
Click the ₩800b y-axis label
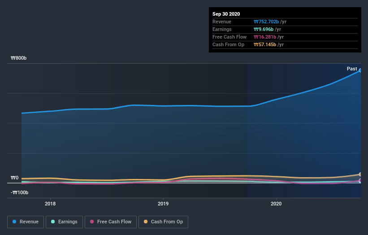click(18, 58)
